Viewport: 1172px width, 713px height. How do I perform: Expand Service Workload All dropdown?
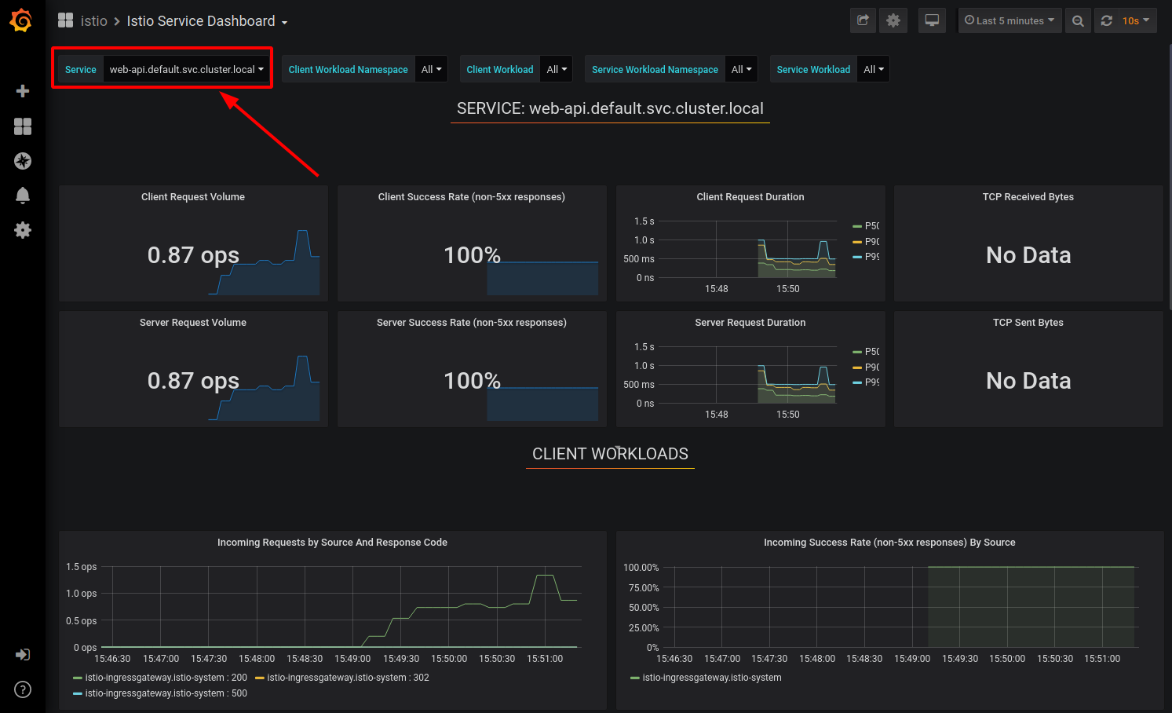[x=873, y=69]
